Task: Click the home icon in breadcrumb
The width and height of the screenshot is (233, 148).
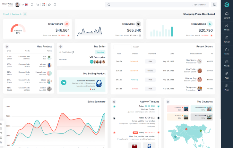Action: pos(25,14)
